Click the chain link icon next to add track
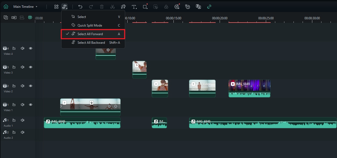Screen dimensions: 337x158 coord(14,17)
